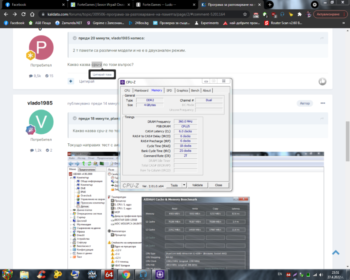Collapse the vlado1985 quote block
This screenshot has height=280, width=350.
[75, 38]
